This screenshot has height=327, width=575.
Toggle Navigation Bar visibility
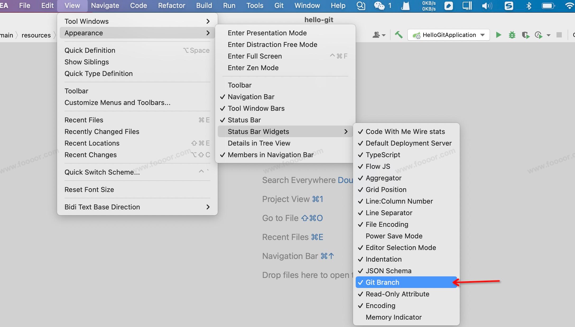251,97
